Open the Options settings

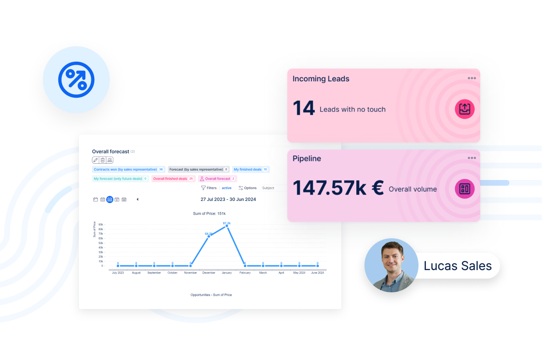pos(247,188)
